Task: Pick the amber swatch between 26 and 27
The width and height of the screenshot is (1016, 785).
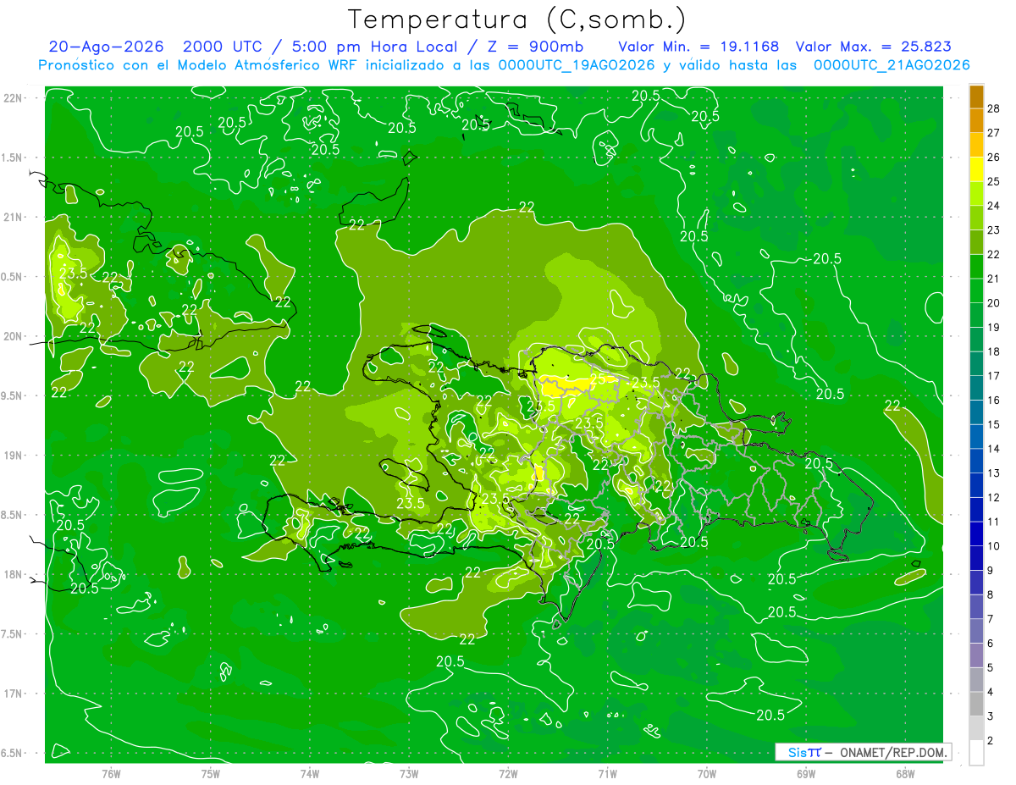Action: click(x=976, y=145)
